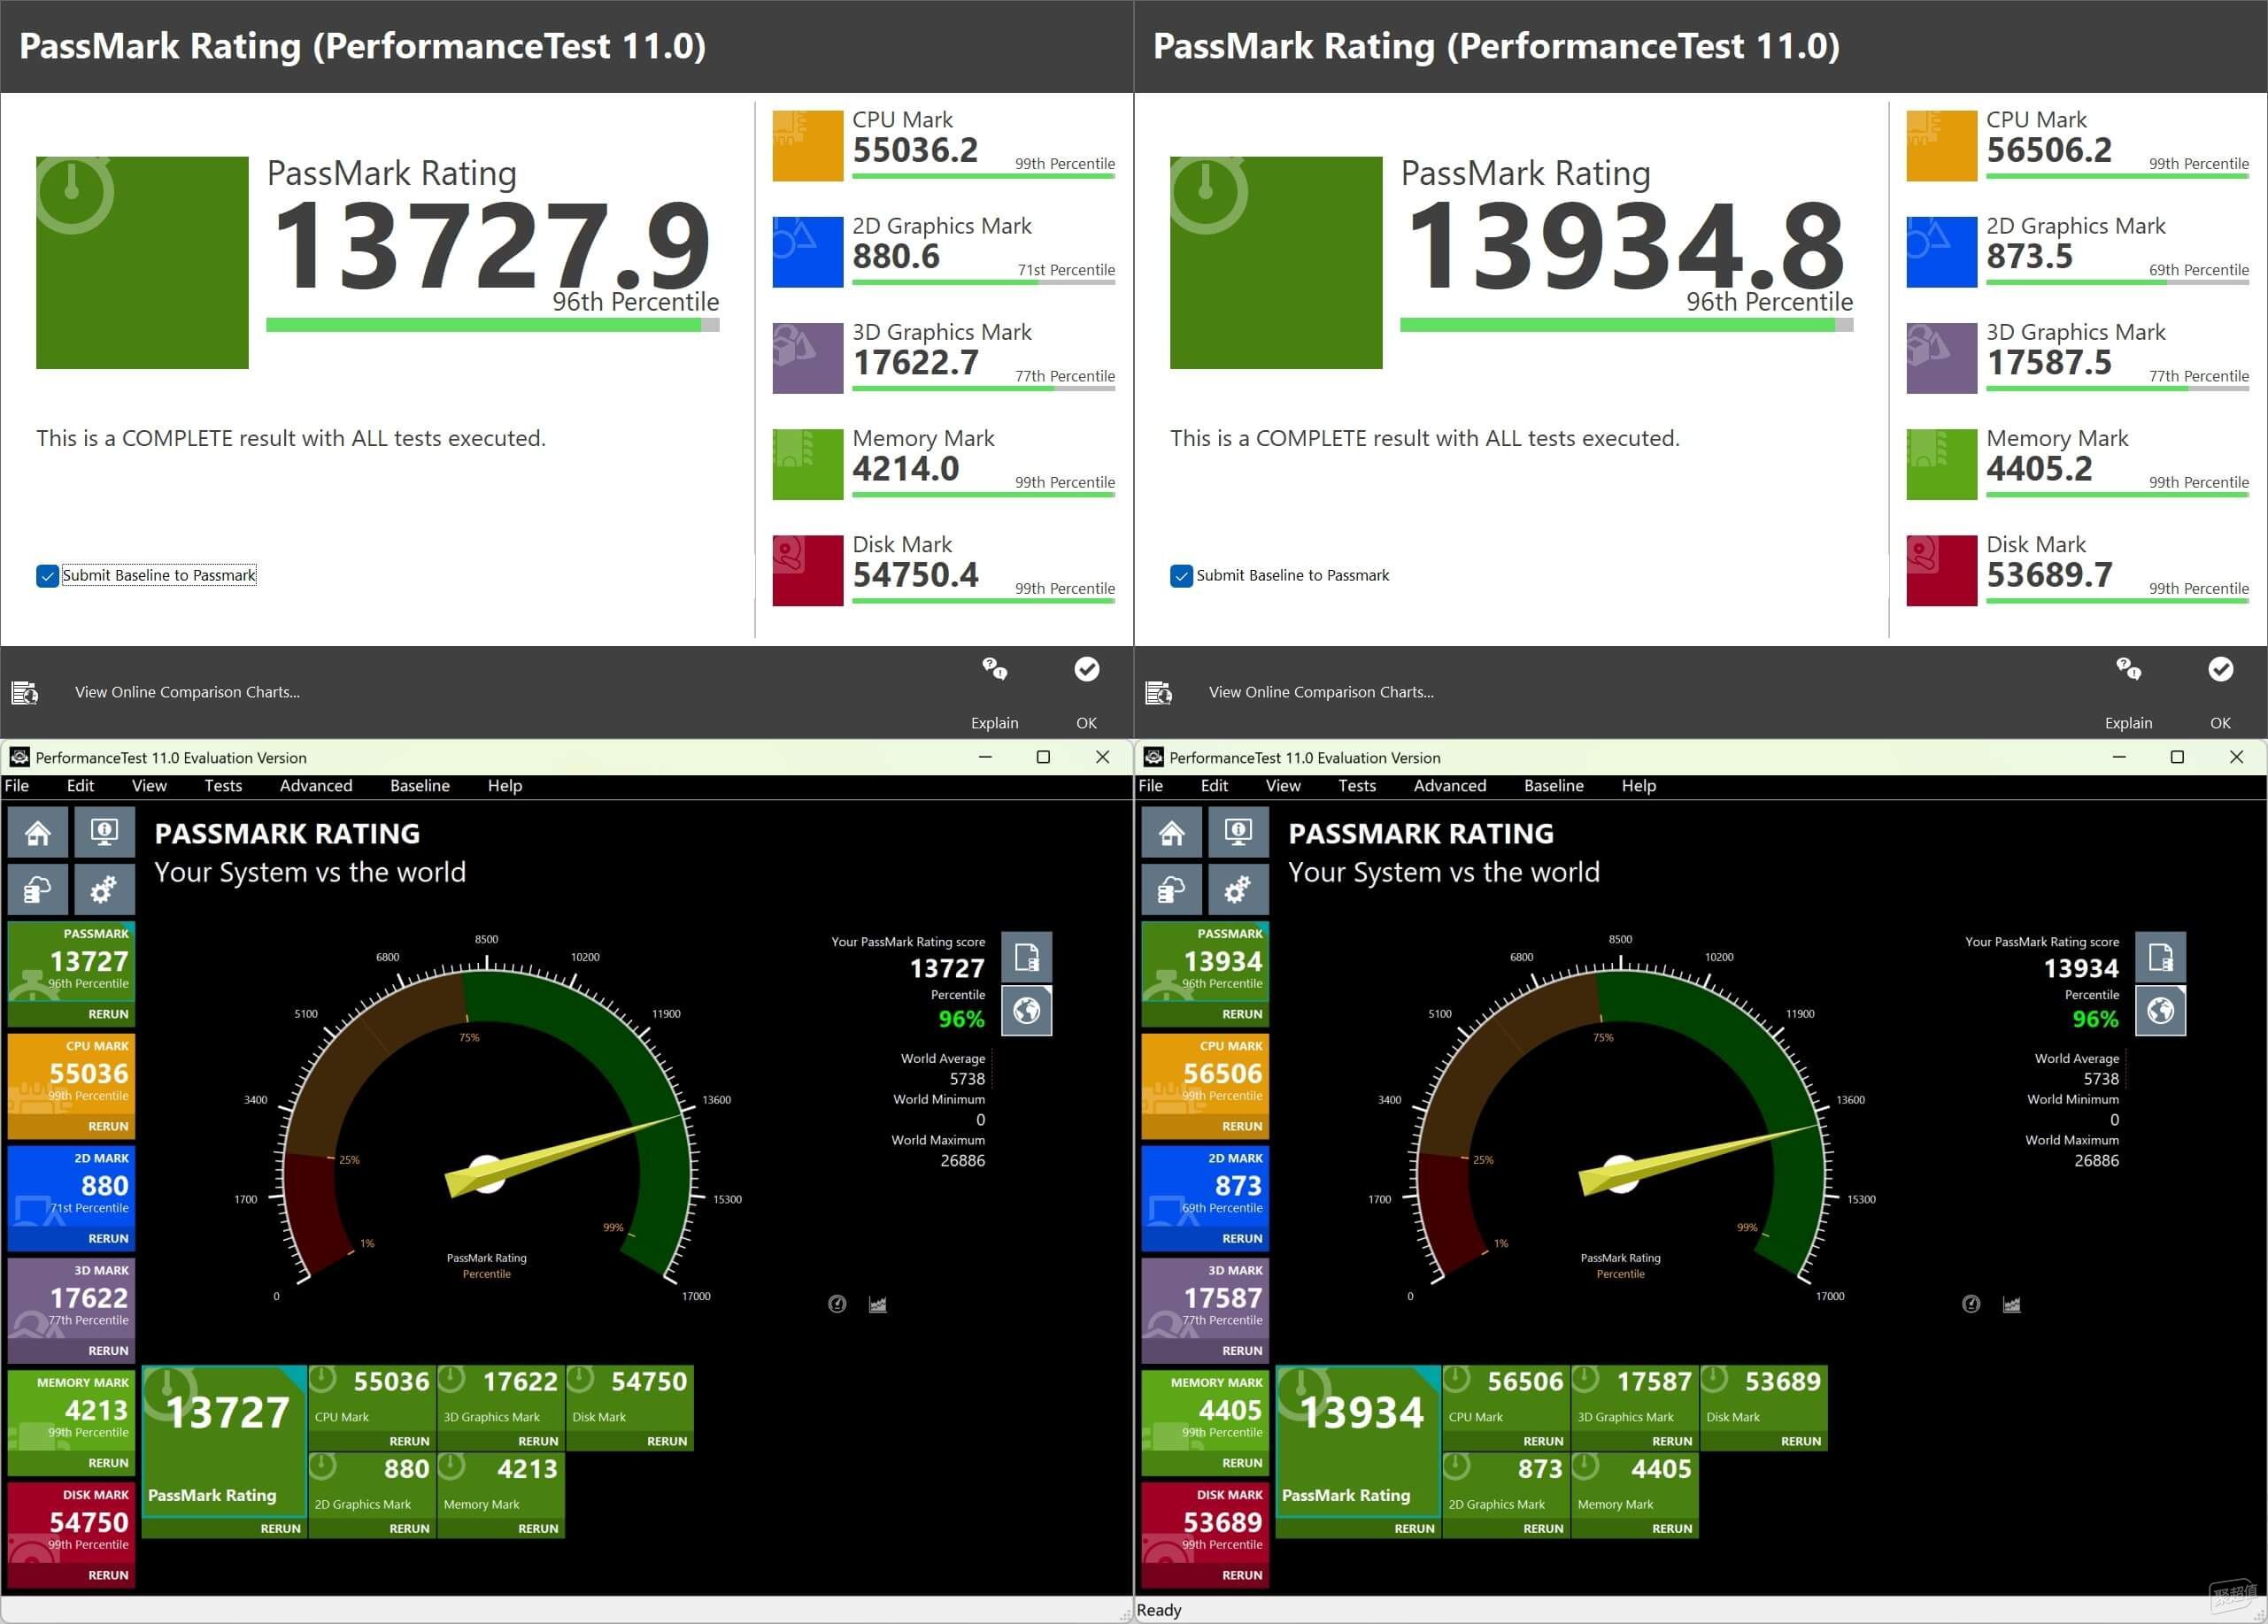Open Tests menu in left window

pyautogui.click(x=223, y=786)
